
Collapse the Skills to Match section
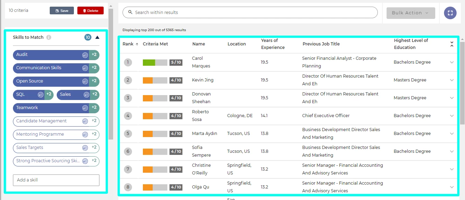click(97, 37)
